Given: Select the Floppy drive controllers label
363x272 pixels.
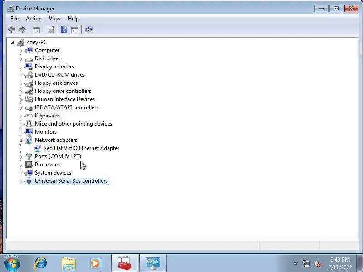Looking at the screenshot, I should coord(63,91).
